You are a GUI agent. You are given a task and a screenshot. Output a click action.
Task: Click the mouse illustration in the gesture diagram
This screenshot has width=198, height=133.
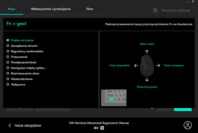[147, 65]
